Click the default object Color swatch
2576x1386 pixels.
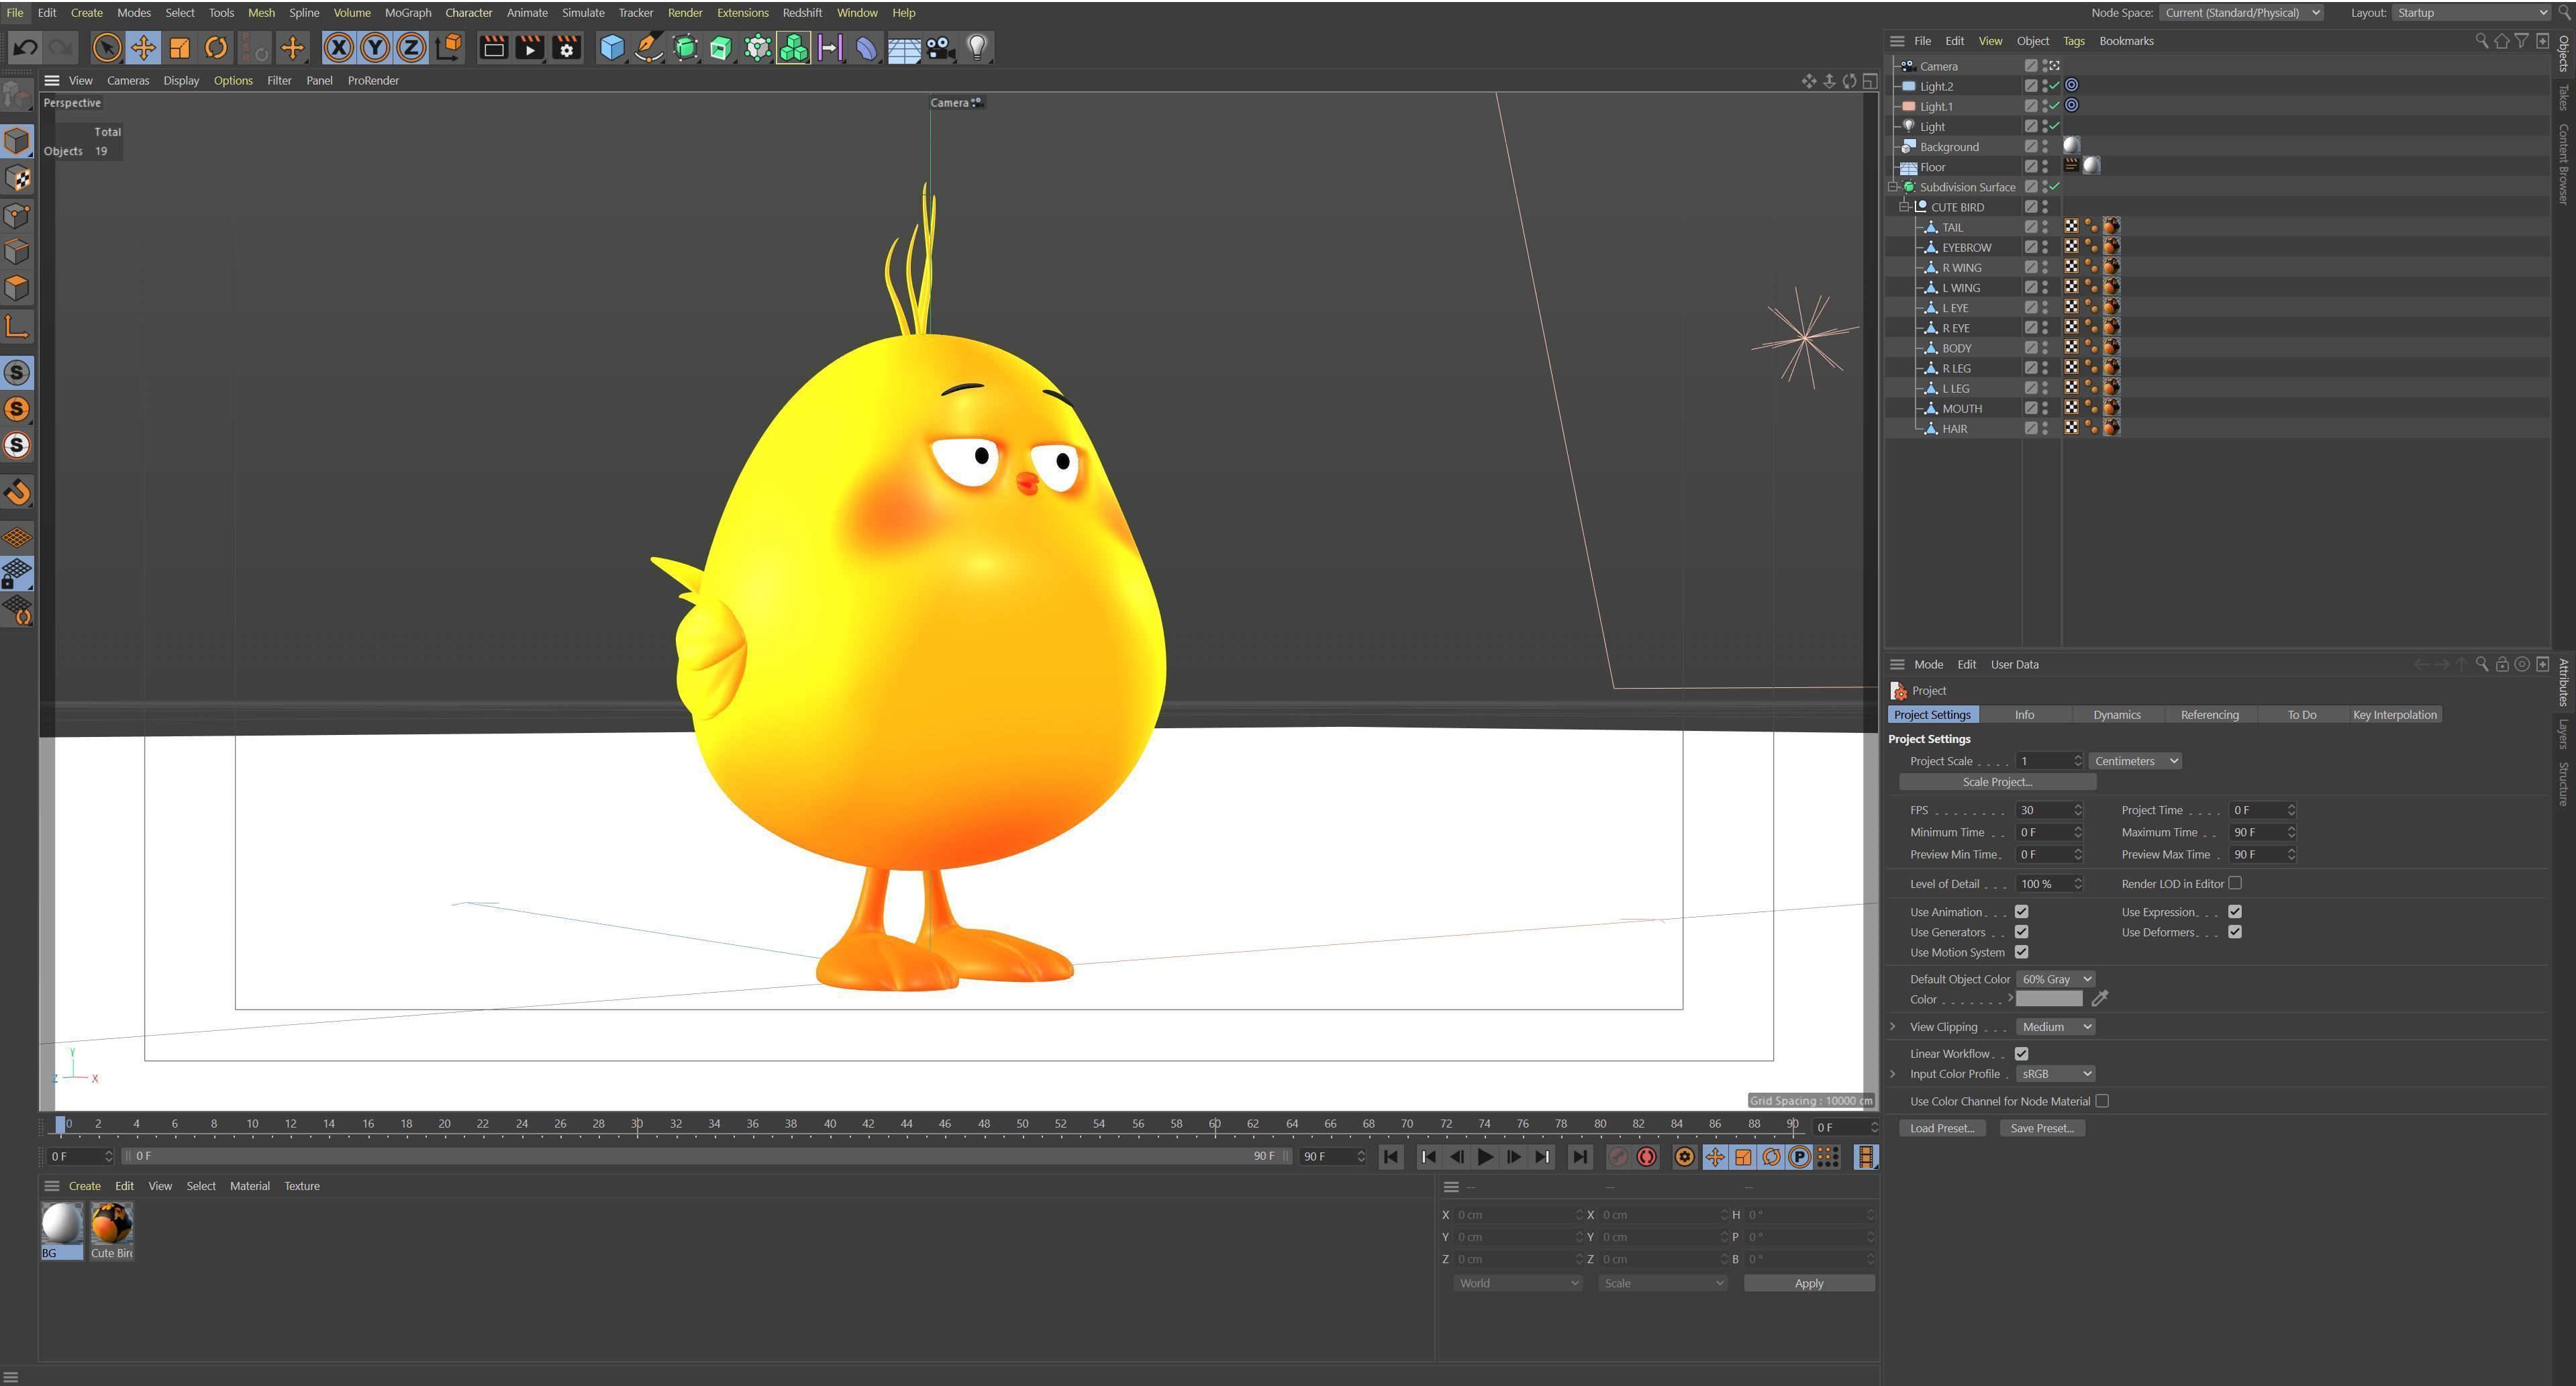(2049, 999)
